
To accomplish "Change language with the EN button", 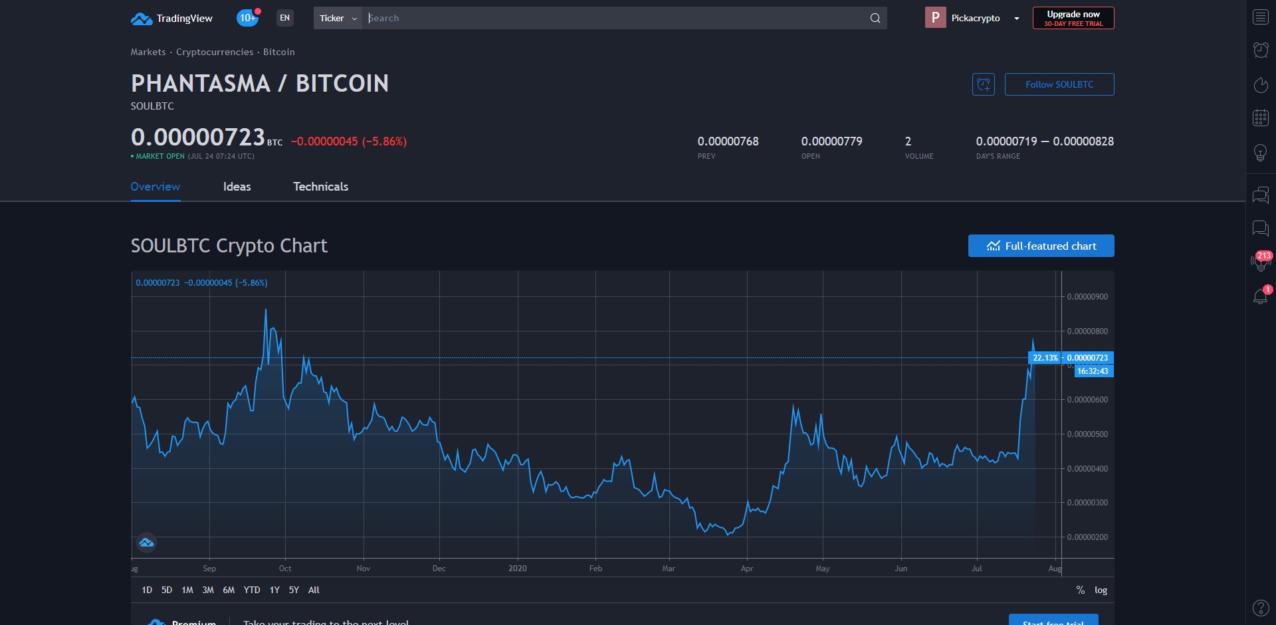I will (x=285, y=18).
